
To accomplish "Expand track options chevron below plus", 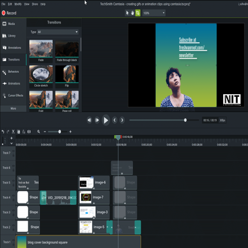I will click(11, 143).
